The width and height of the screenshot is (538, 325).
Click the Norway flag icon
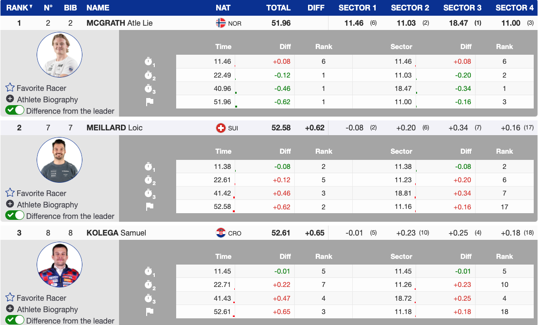(221, 23)
